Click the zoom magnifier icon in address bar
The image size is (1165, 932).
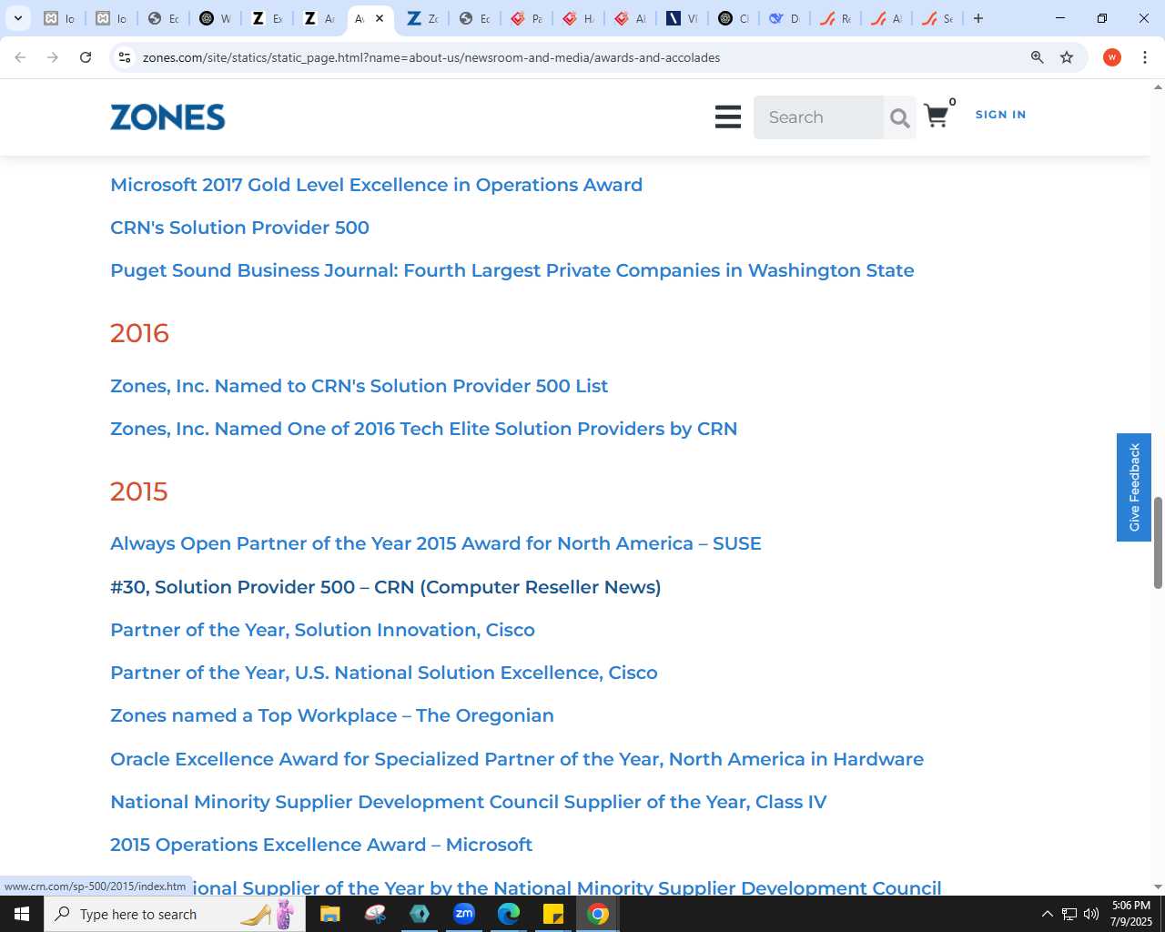1037,57
